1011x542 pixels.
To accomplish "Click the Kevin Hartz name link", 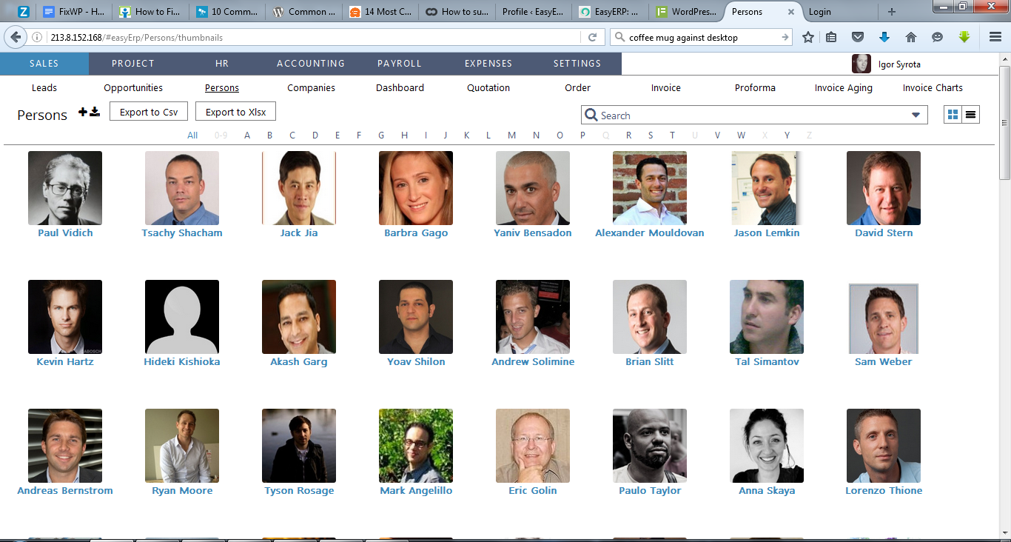I will (x=65, y=361).
